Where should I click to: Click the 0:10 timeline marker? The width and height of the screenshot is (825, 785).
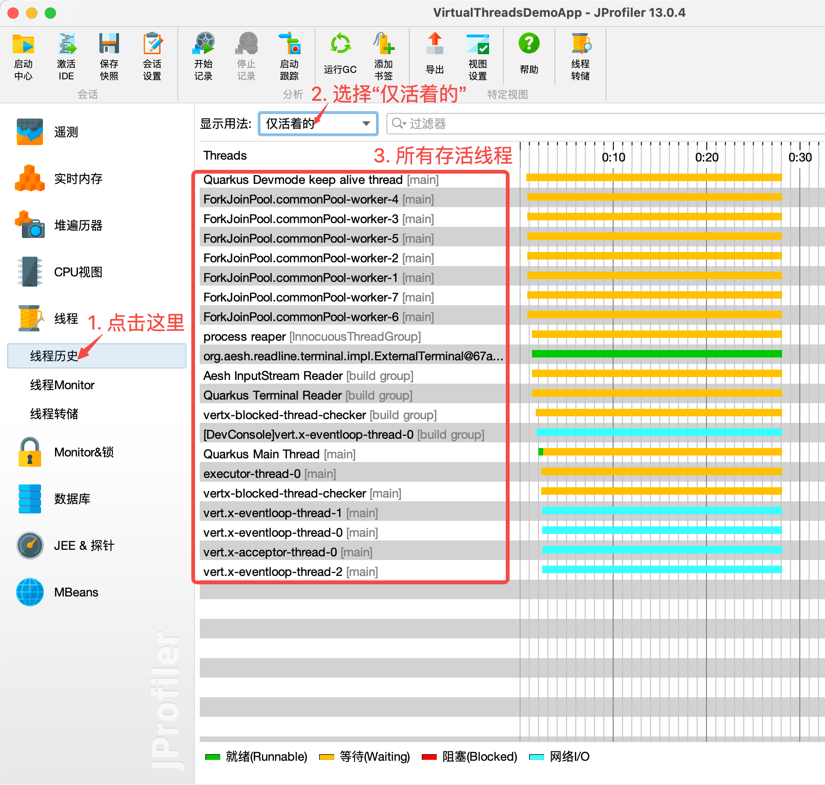click(x=613, y=157)
